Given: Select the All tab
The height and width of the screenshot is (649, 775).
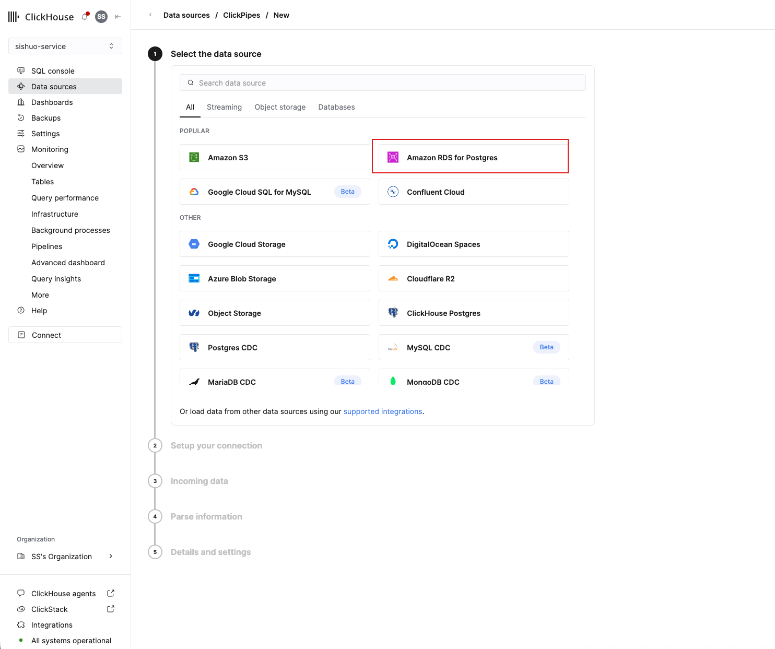Looking at the screenshot, I should coord(190,107).
